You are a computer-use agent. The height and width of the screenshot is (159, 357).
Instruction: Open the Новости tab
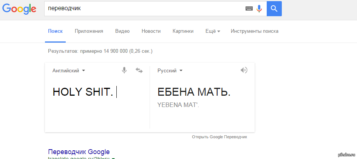tap(151, 31)
